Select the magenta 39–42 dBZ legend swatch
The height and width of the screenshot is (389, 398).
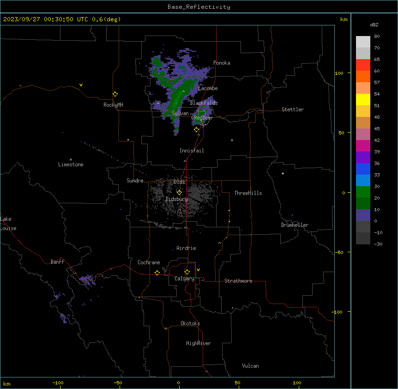tap(363, 146)
